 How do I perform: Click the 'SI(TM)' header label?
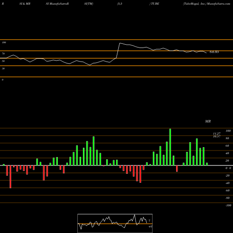click(x=89, y=4)
